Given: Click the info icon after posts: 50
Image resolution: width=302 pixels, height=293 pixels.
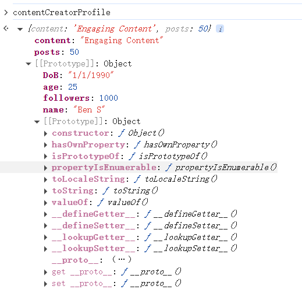Looking at the screenshot, I should point(220,29).
